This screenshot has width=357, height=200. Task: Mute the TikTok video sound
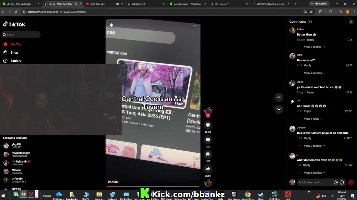point(111,25)
